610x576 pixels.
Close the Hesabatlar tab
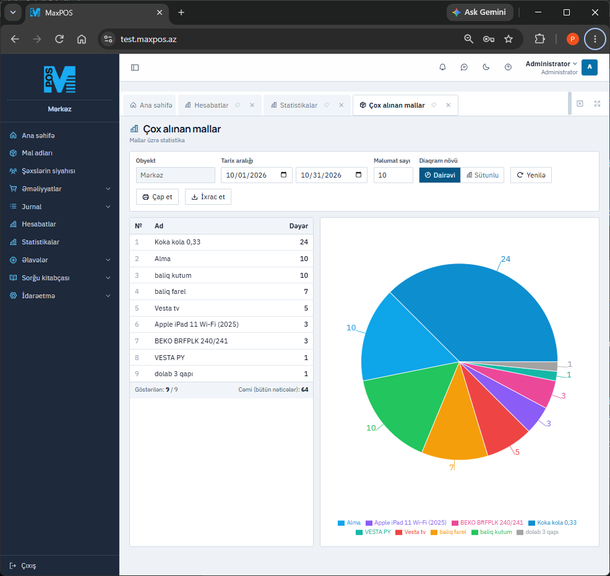(252, 105)
